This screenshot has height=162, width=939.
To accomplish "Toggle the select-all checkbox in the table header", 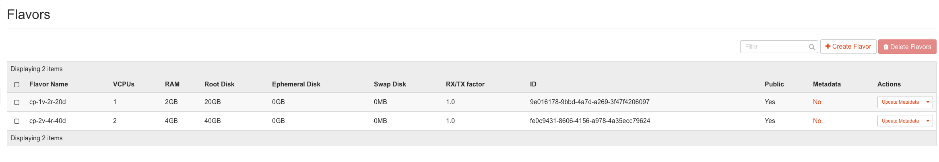I will pos(17,84).
